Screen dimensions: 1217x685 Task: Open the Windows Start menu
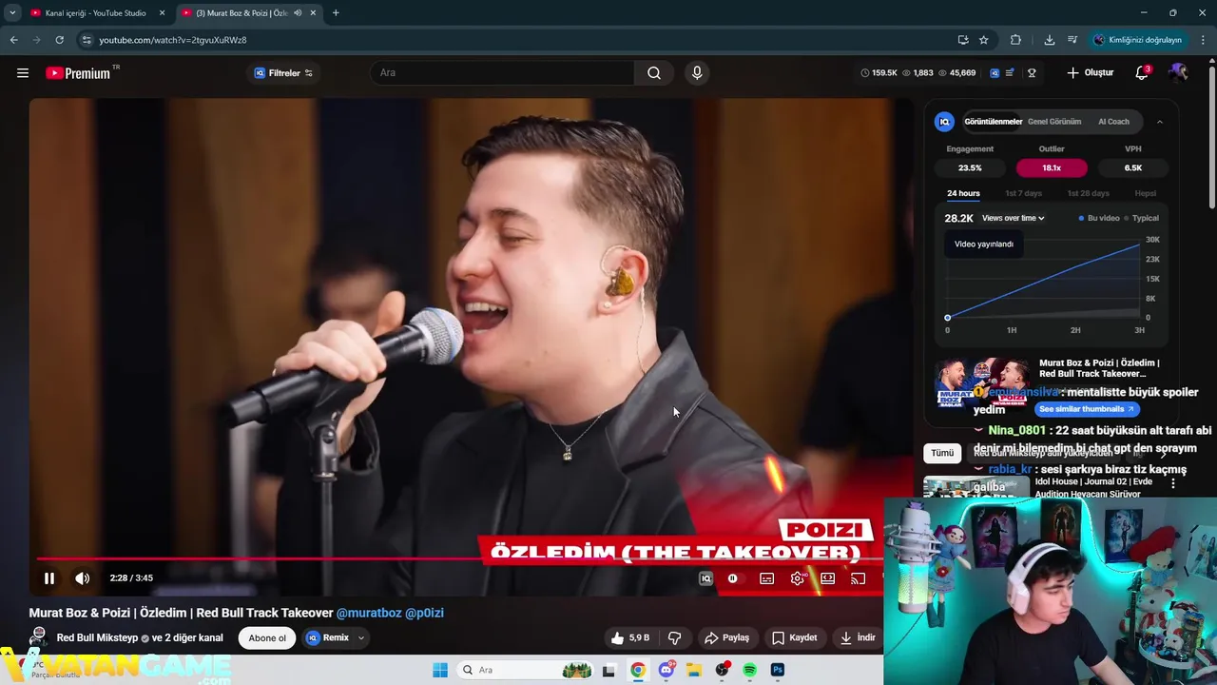tap(439, 670)
